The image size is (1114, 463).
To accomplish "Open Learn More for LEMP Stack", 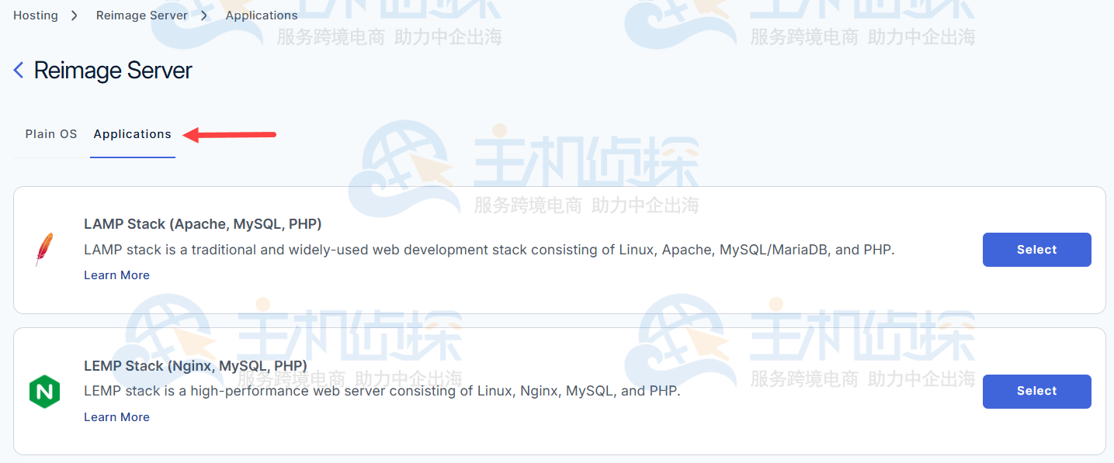I will point(116,417).
